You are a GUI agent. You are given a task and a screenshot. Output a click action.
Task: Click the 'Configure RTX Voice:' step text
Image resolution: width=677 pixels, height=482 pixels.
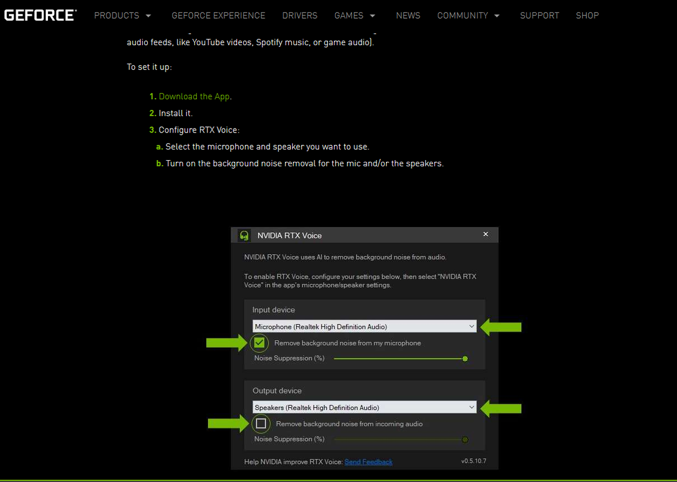(199, 130)
